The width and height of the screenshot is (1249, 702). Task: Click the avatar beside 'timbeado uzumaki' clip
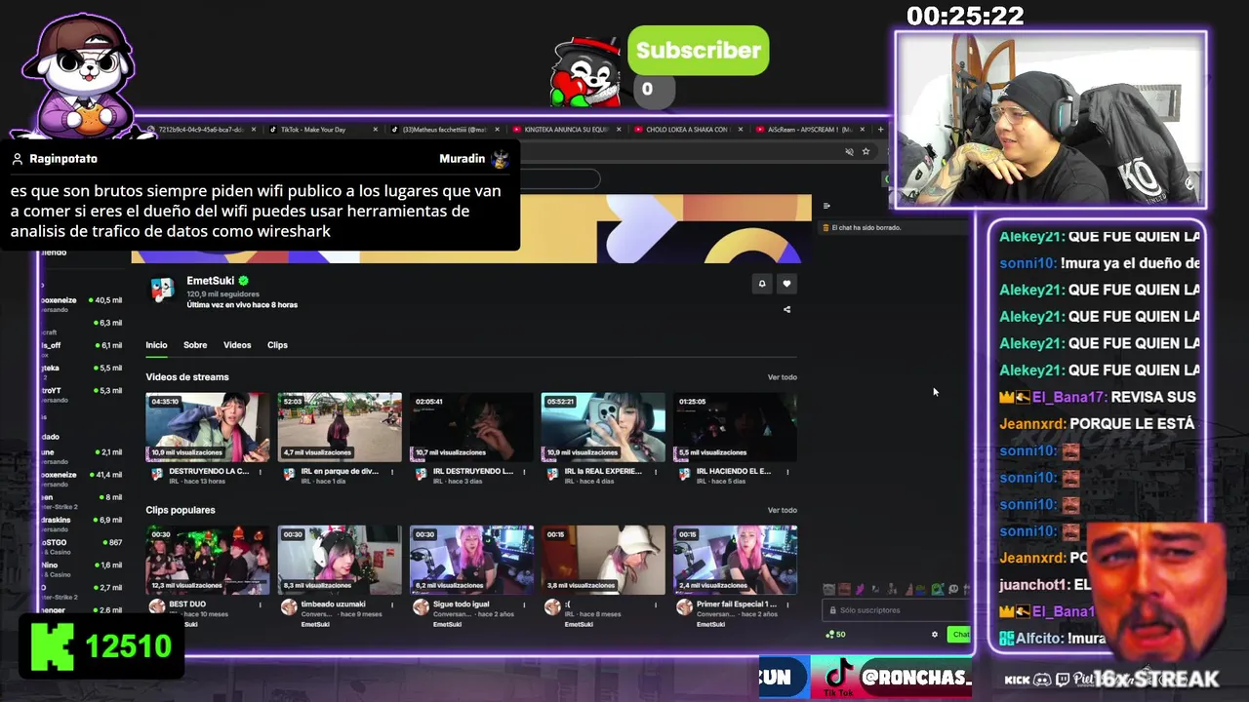point(289,606)
